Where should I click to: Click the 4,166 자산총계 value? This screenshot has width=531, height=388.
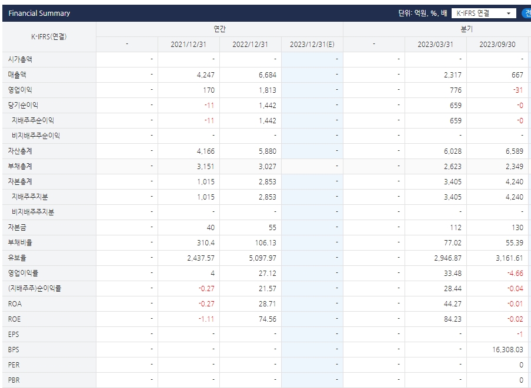coord(206,151)
